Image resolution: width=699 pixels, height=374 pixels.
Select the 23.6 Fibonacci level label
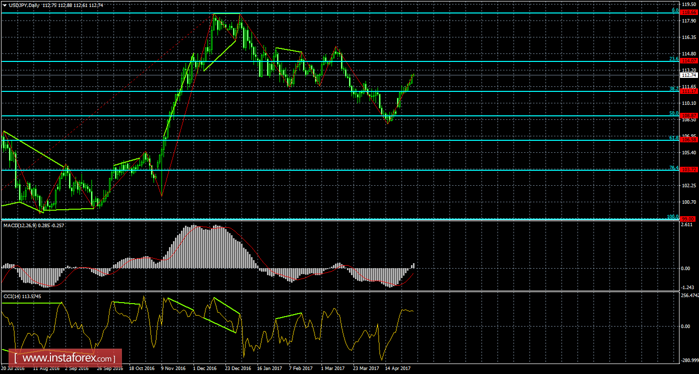(673, 58)
